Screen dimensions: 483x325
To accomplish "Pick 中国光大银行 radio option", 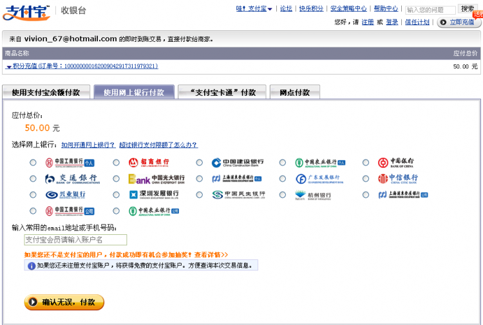I will 116,178.
